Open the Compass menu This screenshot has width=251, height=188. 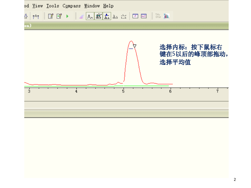pyautogui.click(x=72, y=6)
